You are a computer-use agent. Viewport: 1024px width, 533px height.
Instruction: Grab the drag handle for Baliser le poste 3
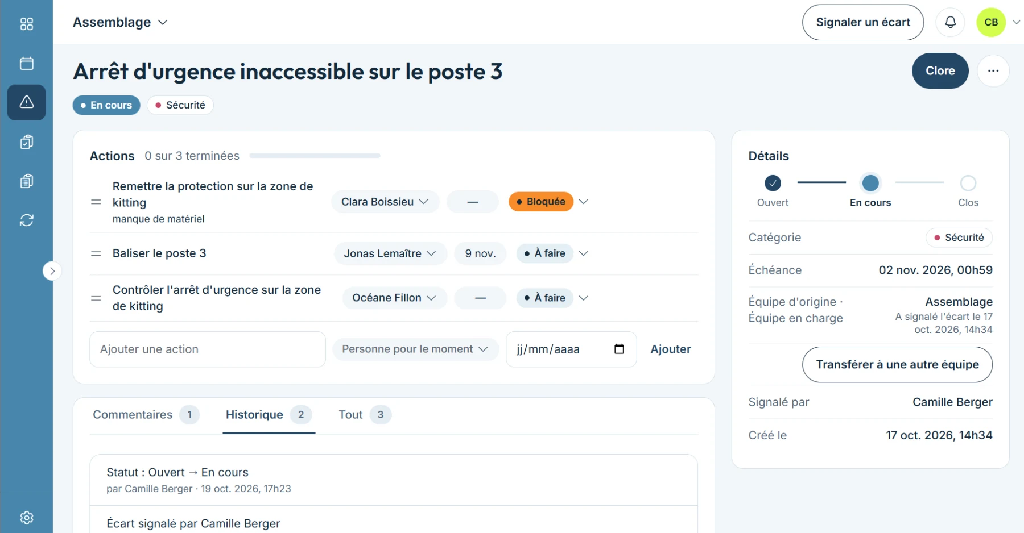[x=96, y=253]
